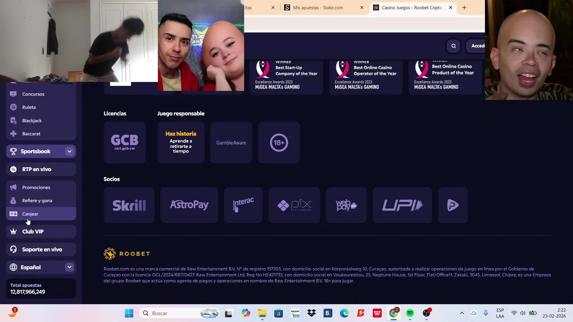Open OBS Studio from the taskbar
573x322 pixels.
pos(427,314)
